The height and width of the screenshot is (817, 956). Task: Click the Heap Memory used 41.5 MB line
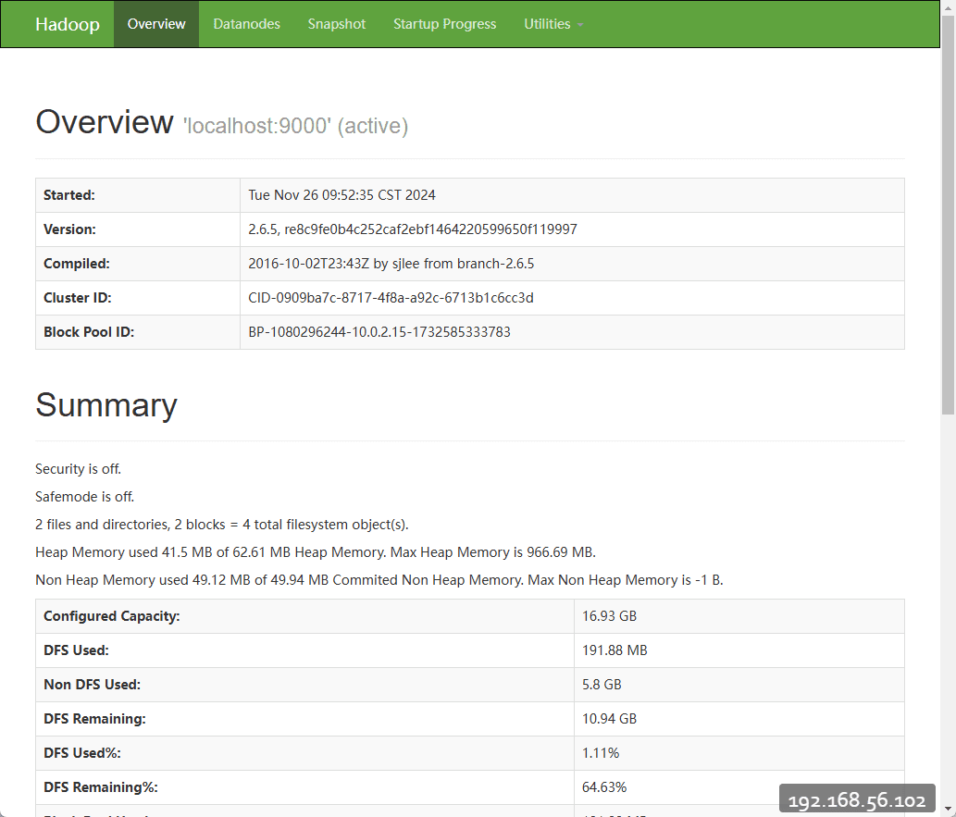coord(316,551)
